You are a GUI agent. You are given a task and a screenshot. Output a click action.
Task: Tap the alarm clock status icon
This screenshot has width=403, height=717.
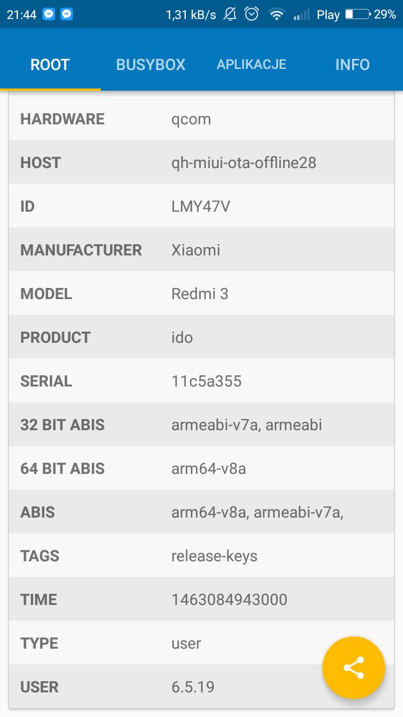pos(252,15)
